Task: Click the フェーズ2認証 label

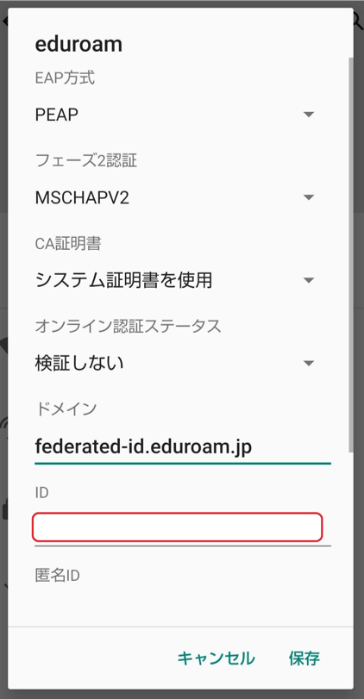Action: click(x=86, y=161)
